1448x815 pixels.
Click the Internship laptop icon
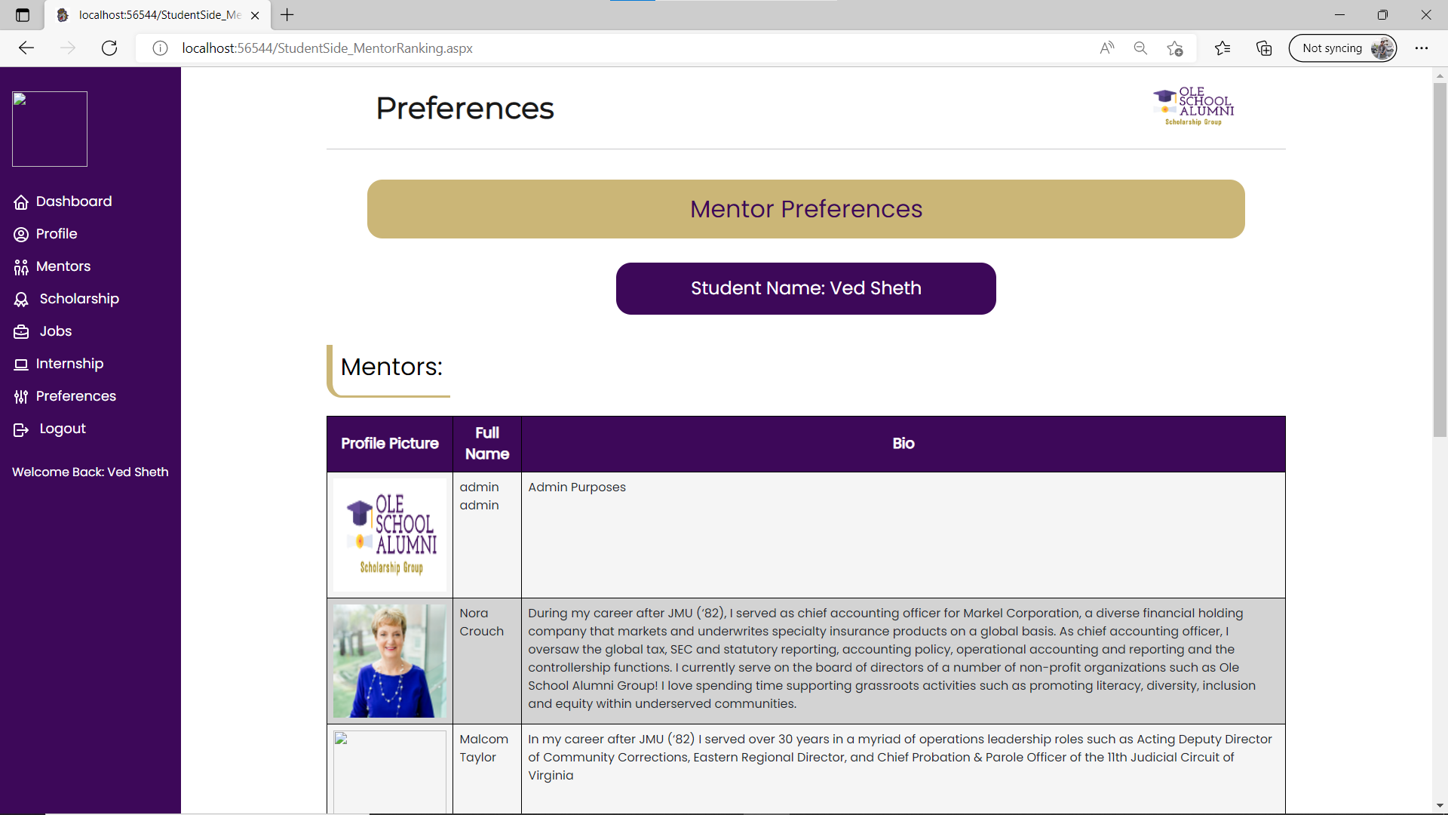pyautogui.click(x=21, y=364)
